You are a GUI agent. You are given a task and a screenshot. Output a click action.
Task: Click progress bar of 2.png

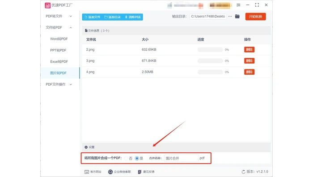tap(210, 50)
